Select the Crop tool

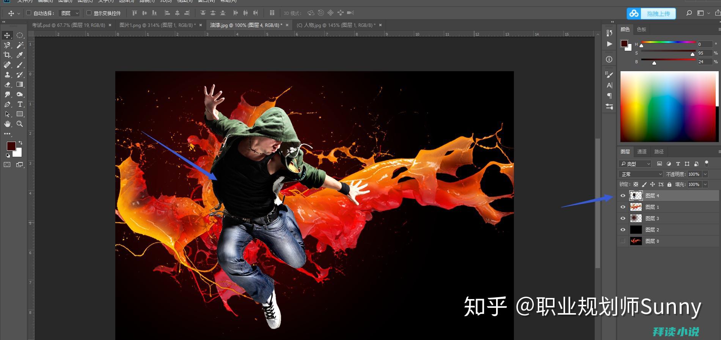[7, 55]
